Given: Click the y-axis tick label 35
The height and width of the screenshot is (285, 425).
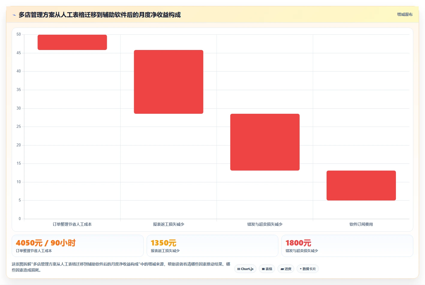Looking at the screenshot, I should pos(19,90).
